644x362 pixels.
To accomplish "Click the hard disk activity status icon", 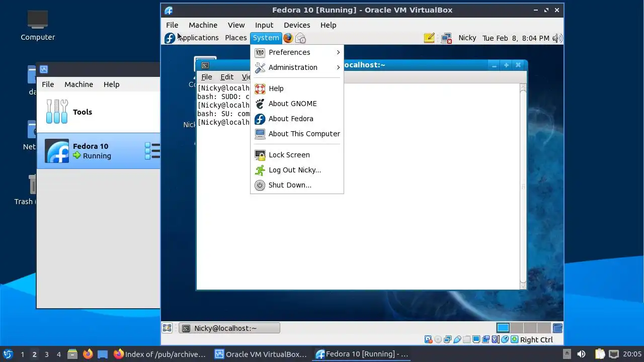I will coord(428,340).
